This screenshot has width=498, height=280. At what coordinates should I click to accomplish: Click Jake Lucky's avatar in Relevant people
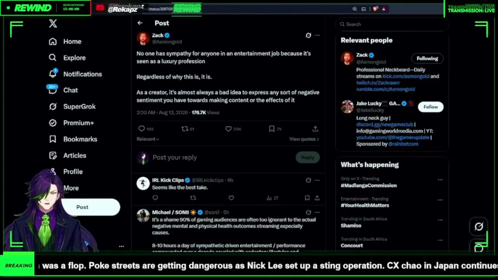click(347, 107)
